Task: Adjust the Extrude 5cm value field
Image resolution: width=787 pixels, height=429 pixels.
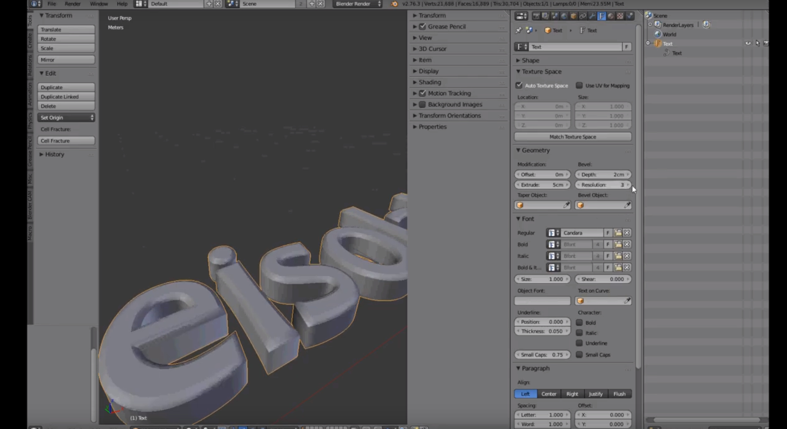Action: coord(543,185)
